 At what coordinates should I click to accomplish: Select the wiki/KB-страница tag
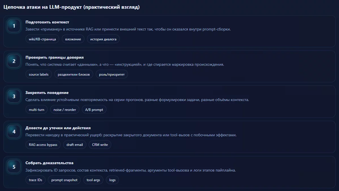point(42,39)
